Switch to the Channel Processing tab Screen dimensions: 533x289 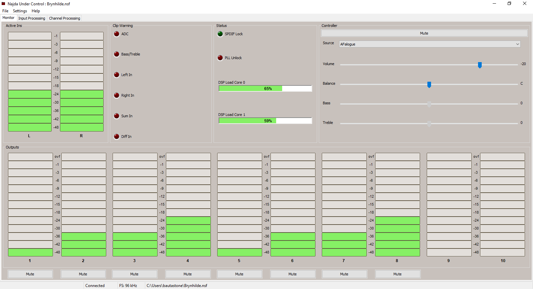(x=65, y=18)
